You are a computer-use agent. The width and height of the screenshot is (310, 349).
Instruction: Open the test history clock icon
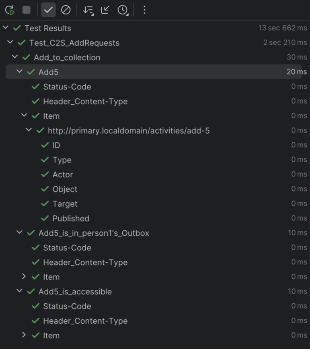point(123,10)
